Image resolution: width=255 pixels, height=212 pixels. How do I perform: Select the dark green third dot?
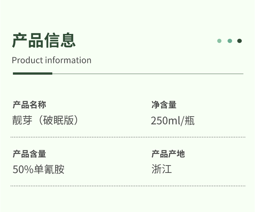240,41
